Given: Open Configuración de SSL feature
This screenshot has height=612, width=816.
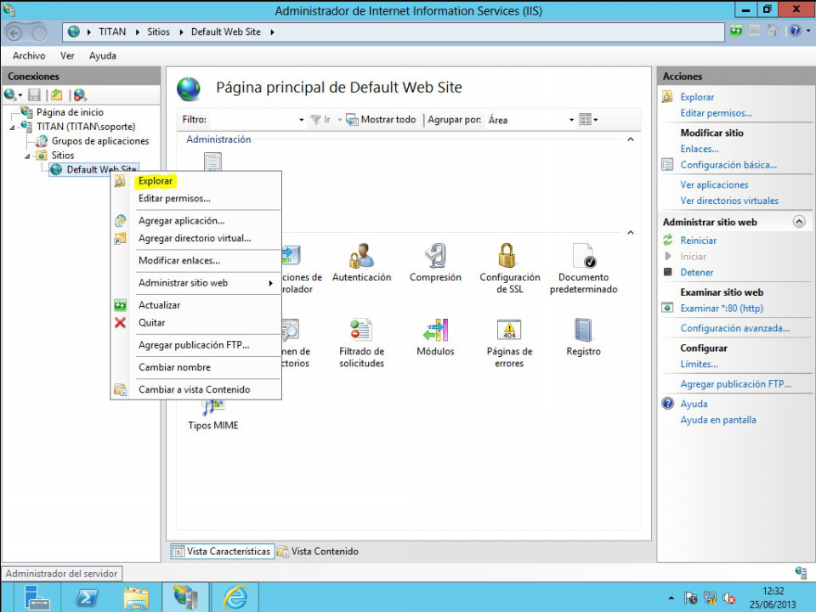Looking at the screenshot, I should (x=509, y=269).
